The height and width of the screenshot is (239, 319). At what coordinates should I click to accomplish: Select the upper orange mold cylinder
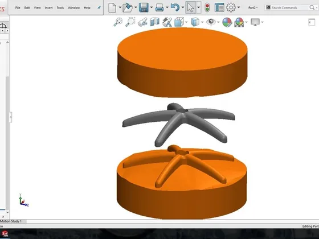coord(182,63)
